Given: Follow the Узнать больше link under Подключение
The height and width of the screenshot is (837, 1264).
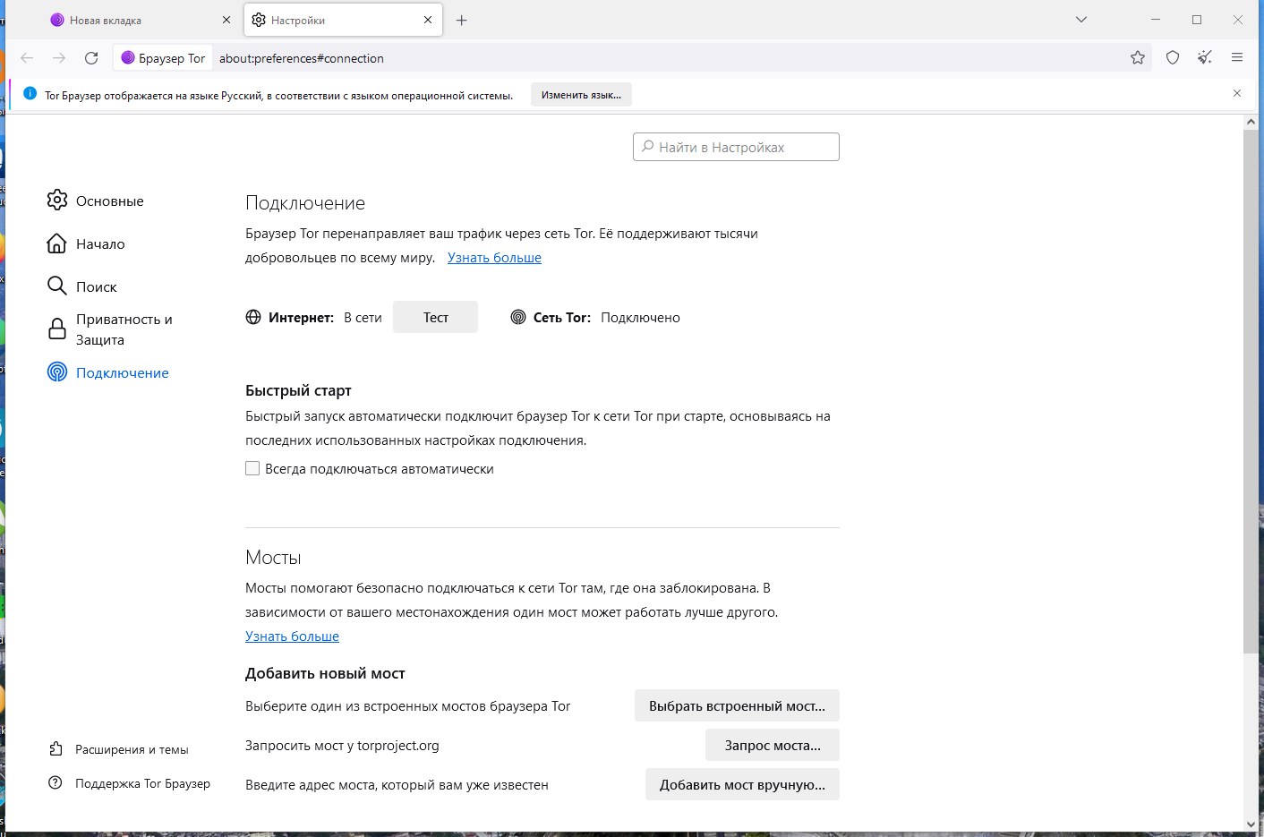Looking at the screenshot, I should (494, 258).
